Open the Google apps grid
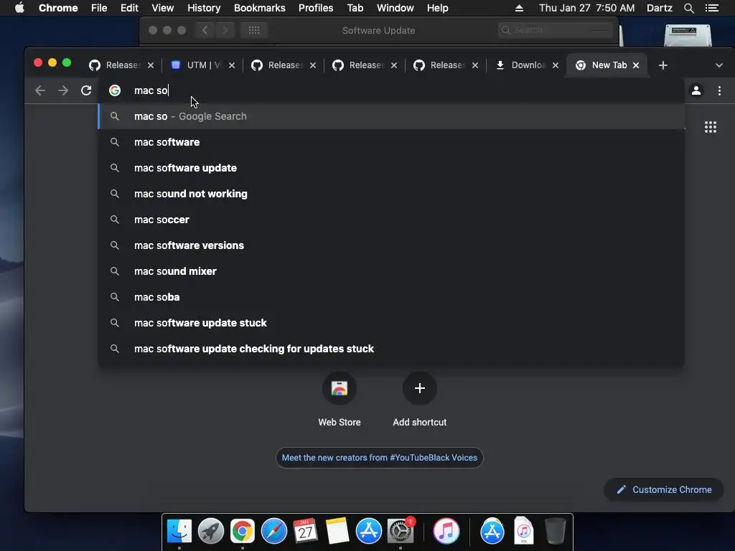 click(x=710, y=127)
